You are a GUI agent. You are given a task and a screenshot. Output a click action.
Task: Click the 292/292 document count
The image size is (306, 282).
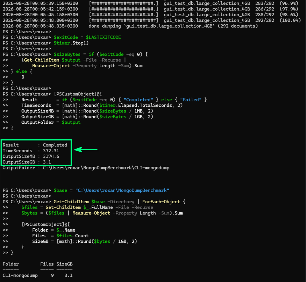(265, 20)
